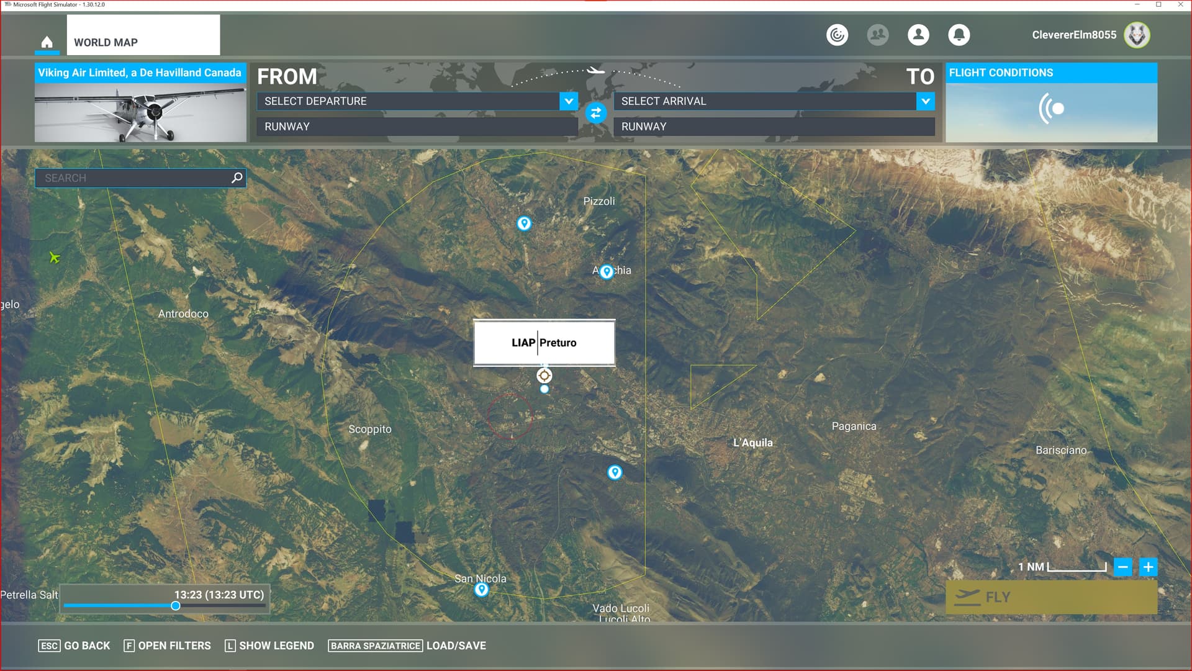Open live weather flight conditions icon

(1051, 109)
